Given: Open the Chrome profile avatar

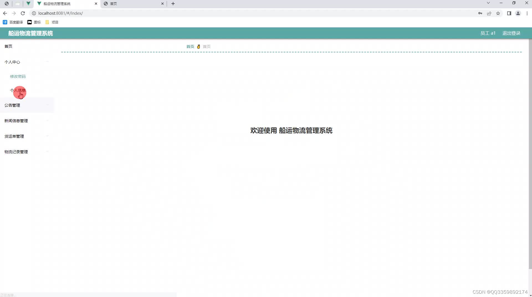Looking at the screenshot, I should pos(518,13).
